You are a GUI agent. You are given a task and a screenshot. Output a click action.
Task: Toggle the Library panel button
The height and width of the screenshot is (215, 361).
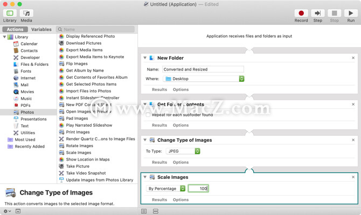pyautogui.click(x=10, y=13)
